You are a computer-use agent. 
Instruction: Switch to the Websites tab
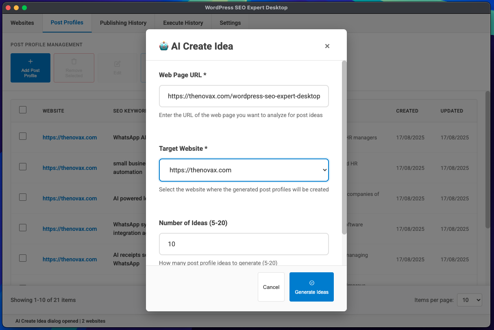point(22,23)
